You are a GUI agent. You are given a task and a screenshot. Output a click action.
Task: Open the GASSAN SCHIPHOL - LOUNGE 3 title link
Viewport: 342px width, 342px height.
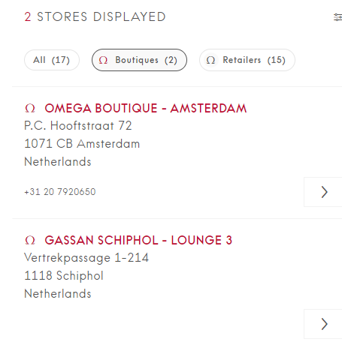coord(138,240)
